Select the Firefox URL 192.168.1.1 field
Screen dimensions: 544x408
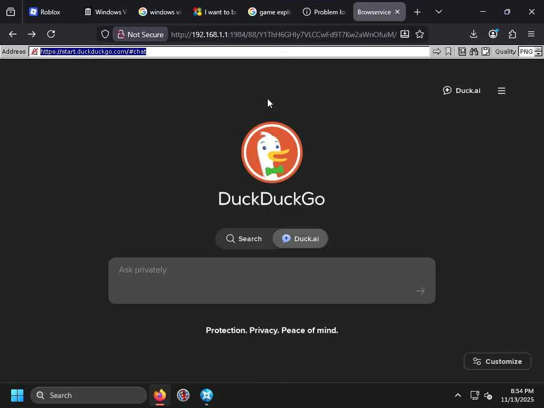click(x=284, y=35)
